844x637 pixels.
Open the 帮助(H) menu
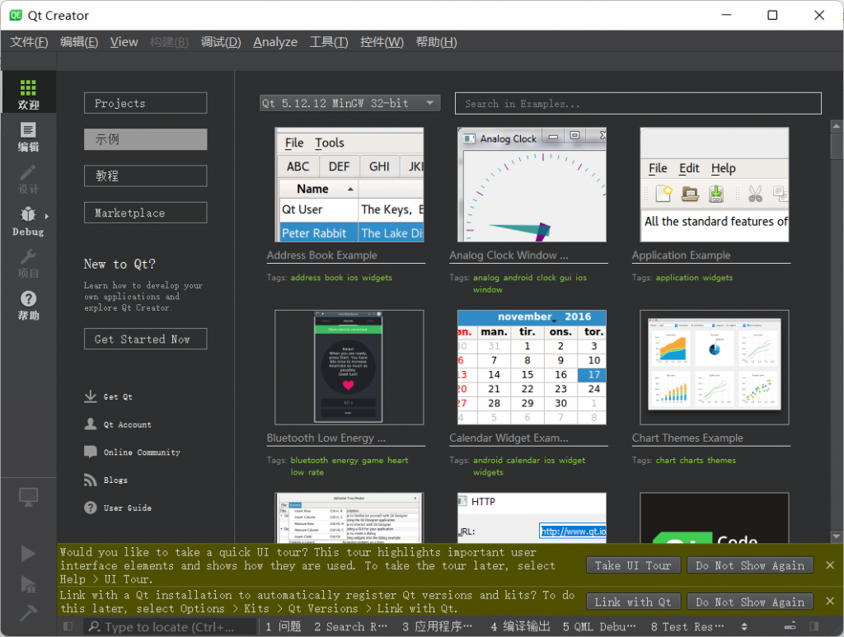(436, 42)
